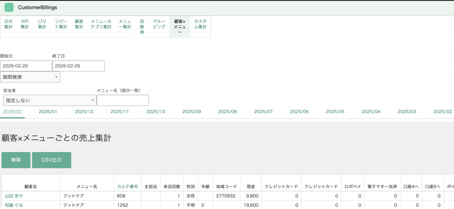Sort by the カルテ番号 column header
The height and width of the screenshot is (209, 454).
[x=127, y=186]
